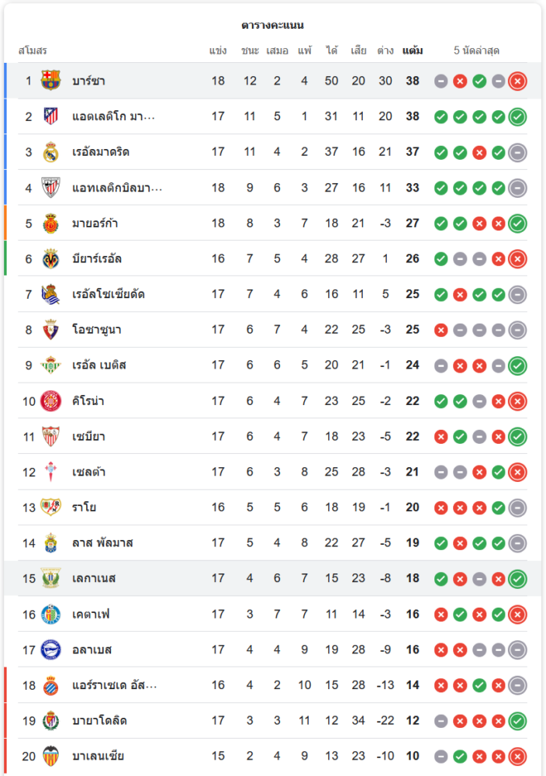
Task: Click Barcelona's latest match red loss indicator
Action: click(x=517, y=81)
